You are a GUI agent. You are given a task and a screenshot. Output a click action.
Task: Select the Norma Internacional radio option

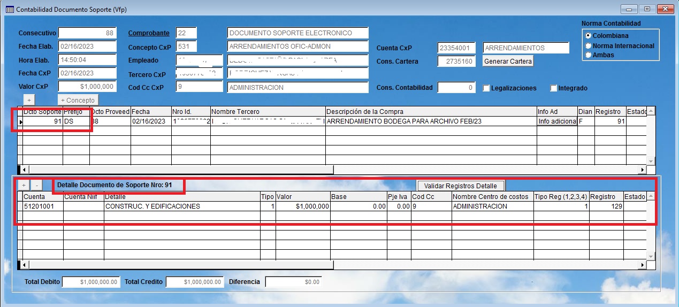[x=588, y=45]
